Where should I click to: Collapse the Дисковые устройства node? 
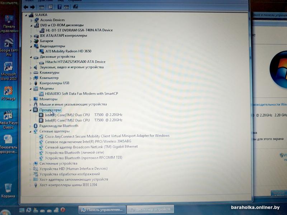pos(31,57)
